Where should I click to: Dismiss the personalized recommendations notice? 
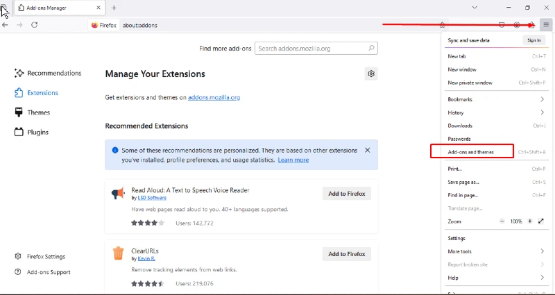(x=368, y=150)
